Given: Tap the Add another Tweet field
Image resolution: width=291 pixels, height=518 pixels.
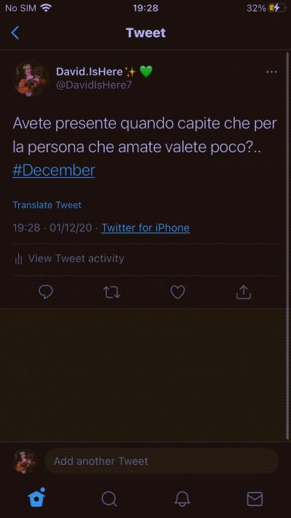Looking at the screenshot, I should [162, 461].
